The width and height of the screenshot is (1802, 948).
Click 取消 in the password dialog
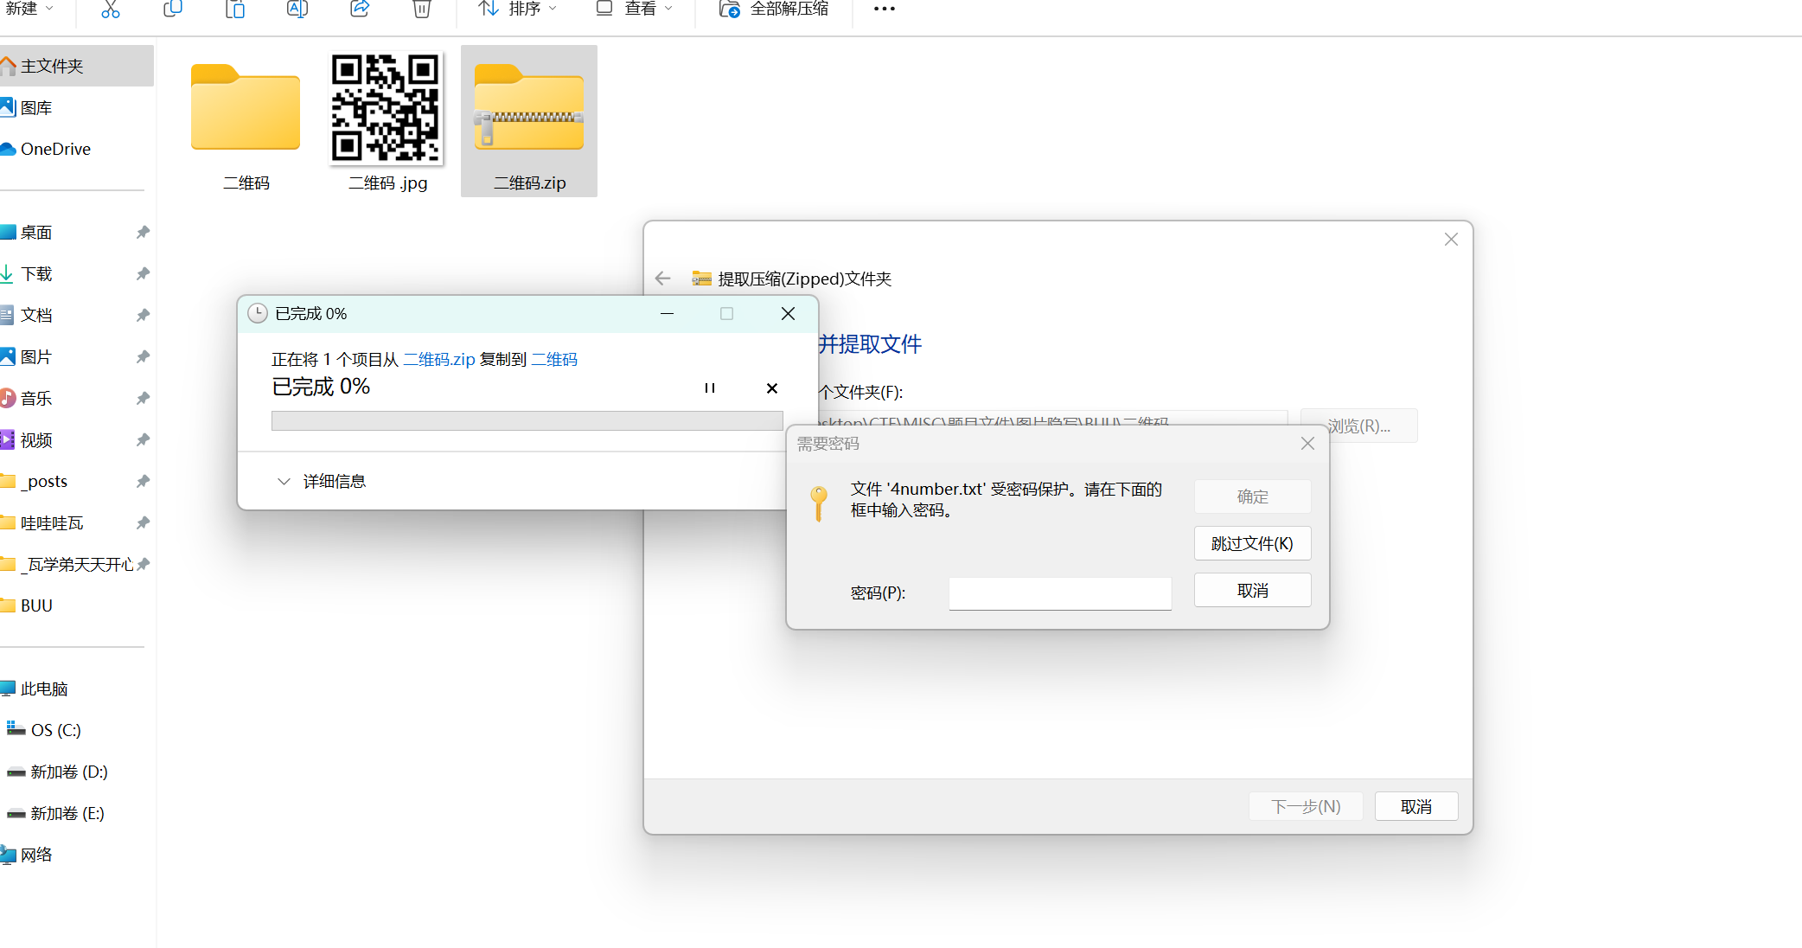(1252, 591)
